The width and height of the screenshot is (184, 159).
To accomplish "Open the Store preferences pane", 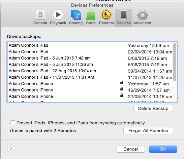I will (x=91, y=17).
